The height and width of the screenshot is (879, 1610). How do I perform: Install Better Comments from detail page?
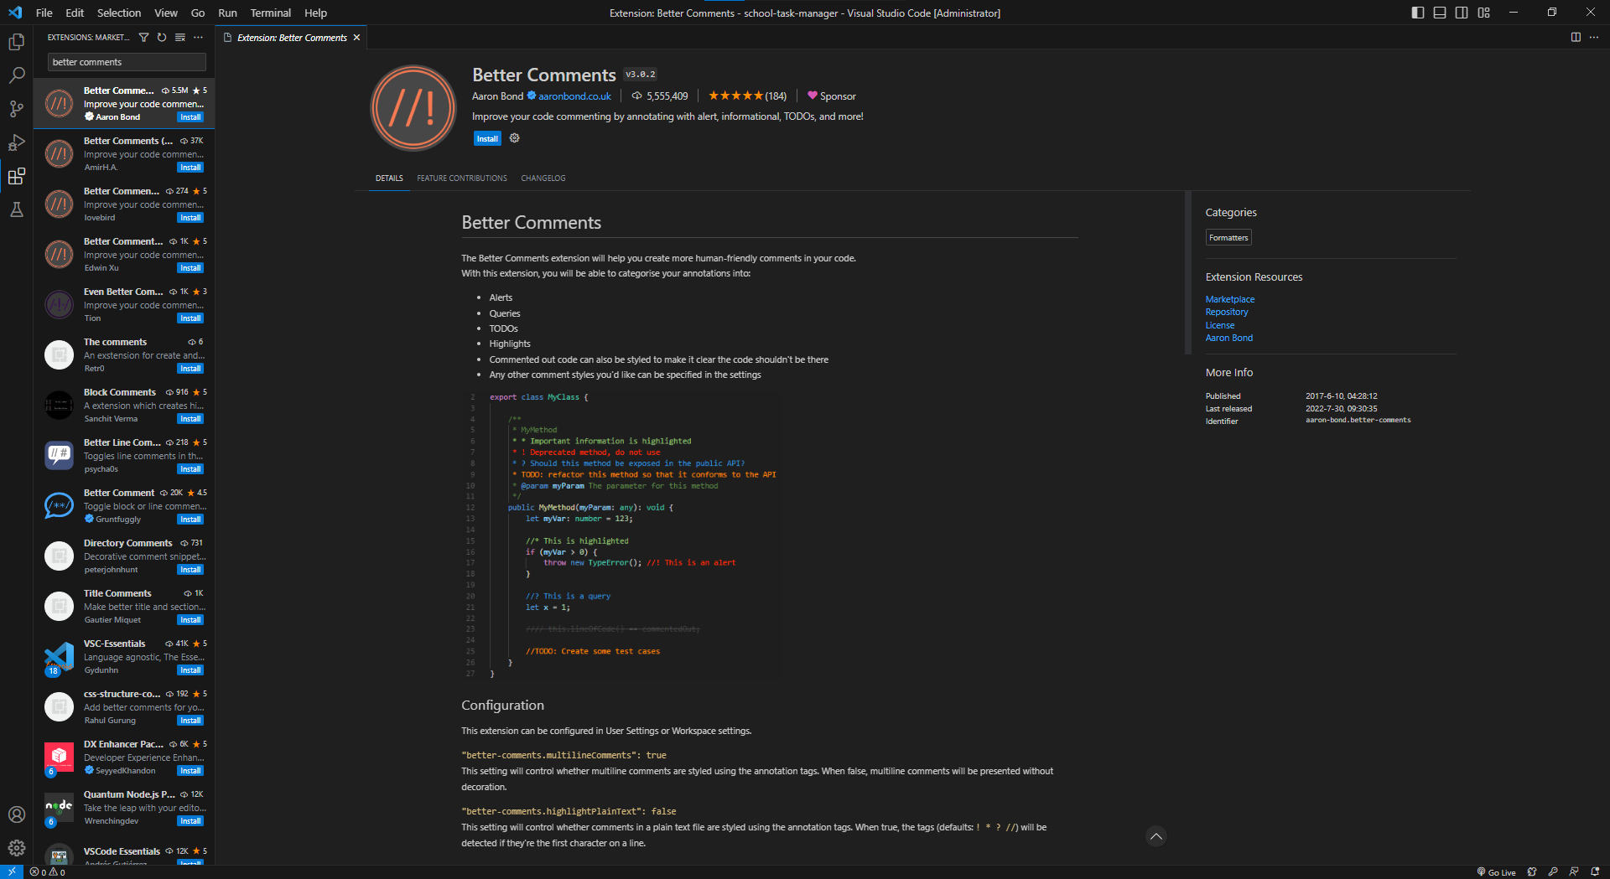tap(487, 139)
